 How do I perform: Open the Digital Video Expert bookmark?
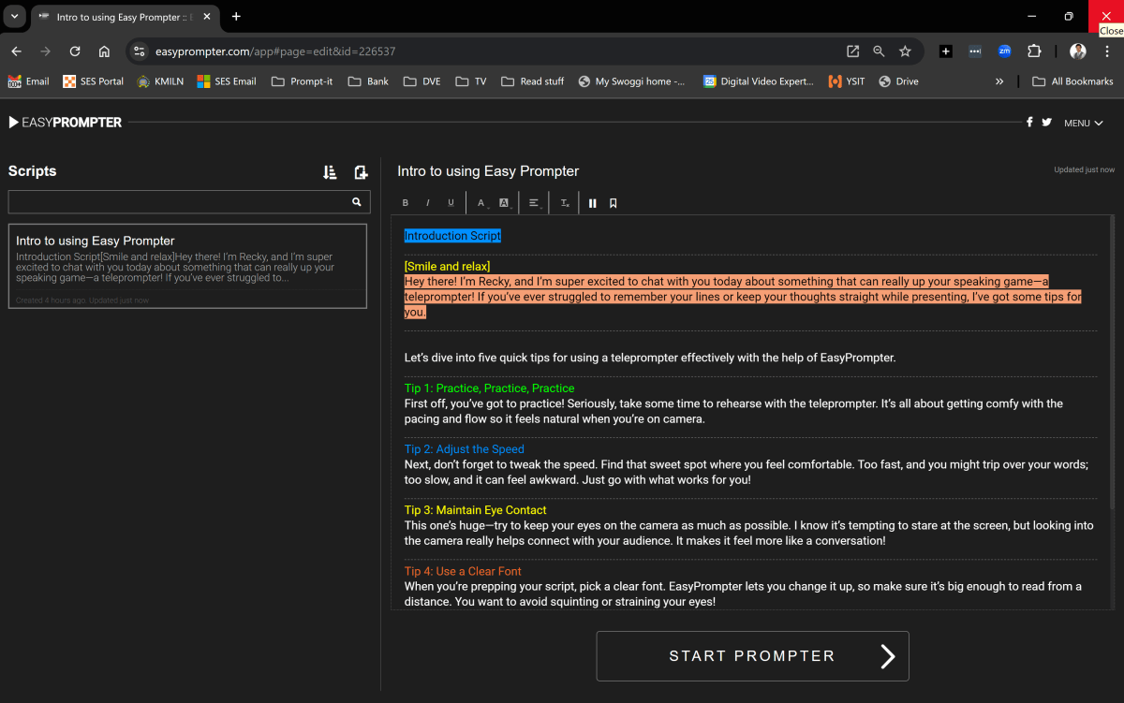pyautogui.click(x=759, y=81)
